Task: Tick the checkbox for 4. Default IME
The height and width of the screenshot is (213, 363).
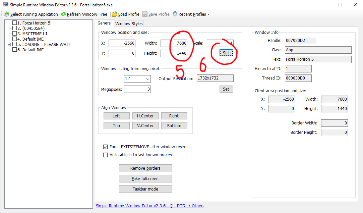Action: pyautogui.click(x=15, y=39)
